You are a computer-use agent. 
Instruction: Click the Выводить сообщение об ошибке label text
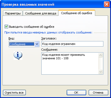[32, 27]
